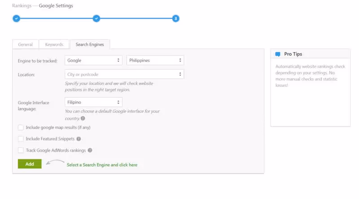Screen dimensions: 359x199
Task: Open the Google search engine dropdown
Action: pyautogui.click(x=93, y=60)
